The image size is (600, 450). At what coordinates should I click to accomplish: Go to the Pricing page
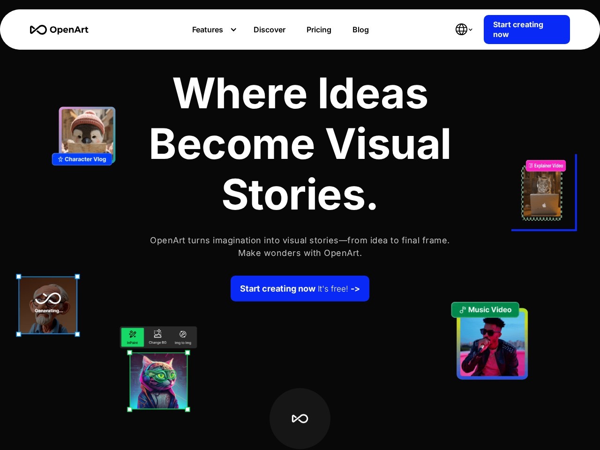319,30
